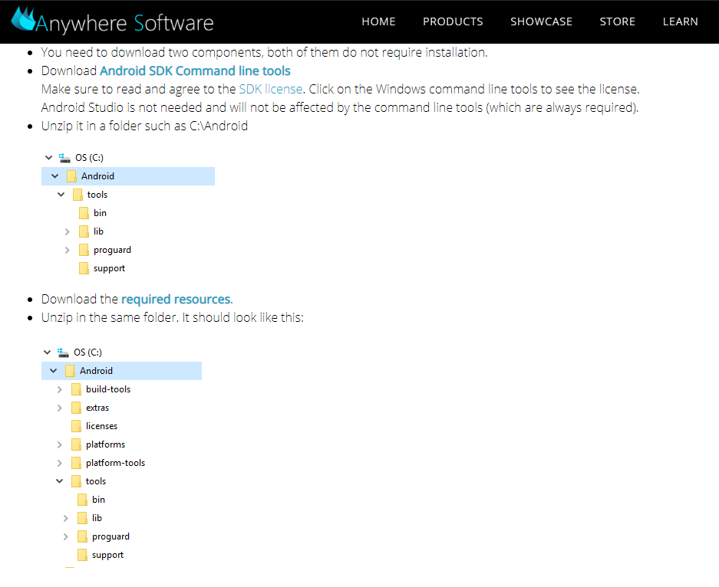The width and height of the screenshot is (719, 587).
Task: Expand the lib folder in the first tree
Action: (68, 231)
